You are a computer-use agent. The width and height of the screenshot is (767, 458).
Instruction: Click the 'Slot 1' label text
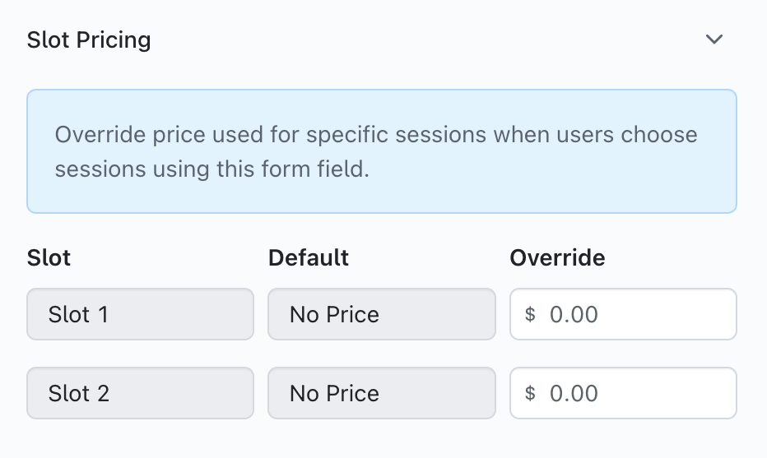(78, 314)
